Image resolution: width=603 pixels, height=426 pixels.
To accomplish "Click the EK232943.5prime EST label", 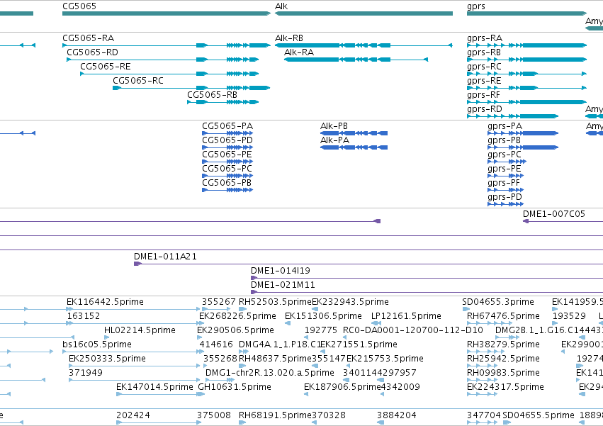I will pos(350,302).
